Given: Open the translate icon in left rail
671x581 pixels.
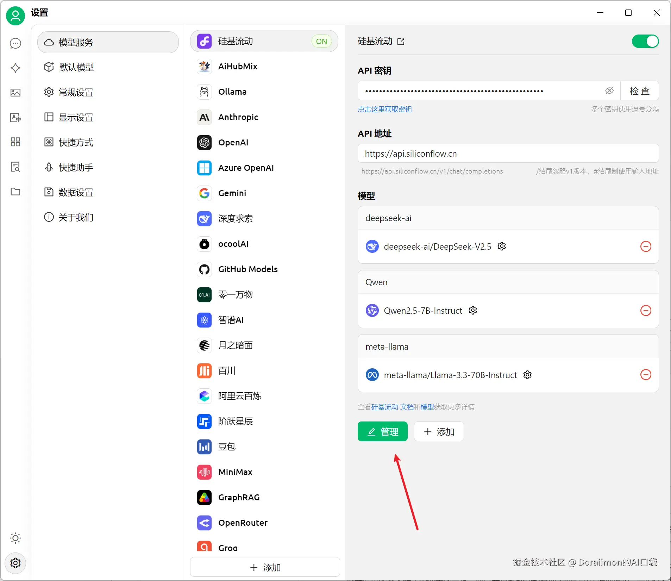Looking at the screenshot, I should point(15,117).
